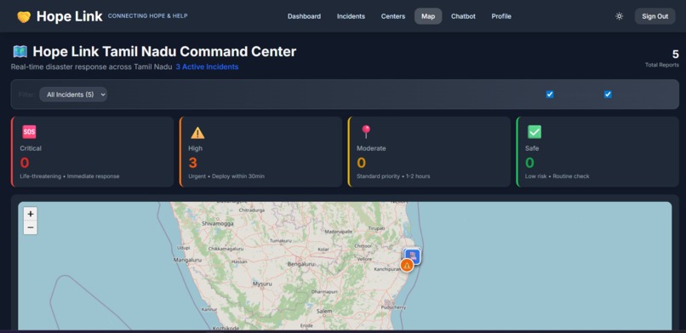Click the pushpin icon on Moderate card
Image resolution: width=686 pixels, height=333 pixels.
pyautogui.click(x=366, y=132)
